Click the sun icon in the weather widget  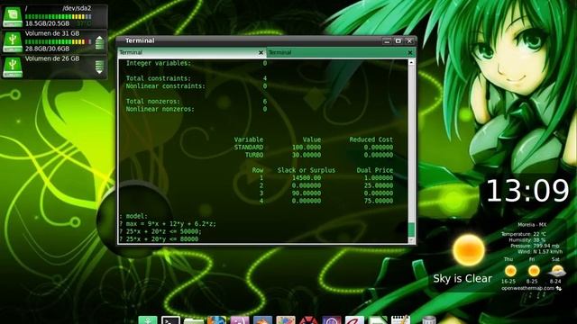tap(469, 250)
